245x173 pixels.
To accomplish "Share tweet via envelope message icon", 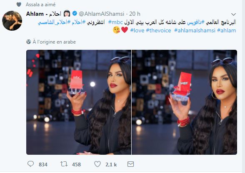I will click(130, 164).
